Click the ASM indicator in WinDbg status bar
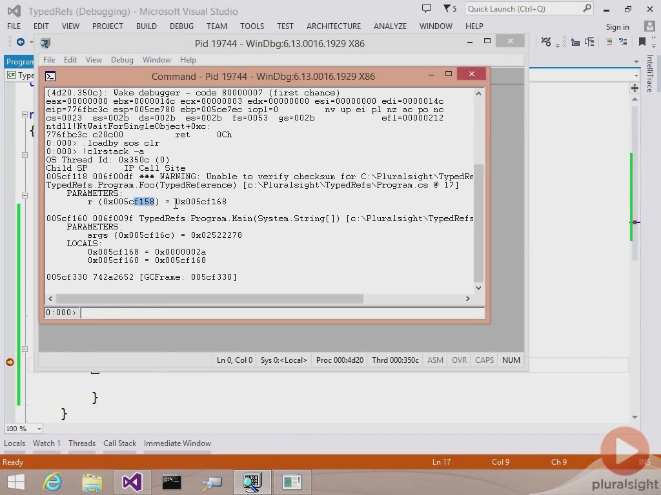This screenshot has width=661, height=495. click(x=435, y=360)
